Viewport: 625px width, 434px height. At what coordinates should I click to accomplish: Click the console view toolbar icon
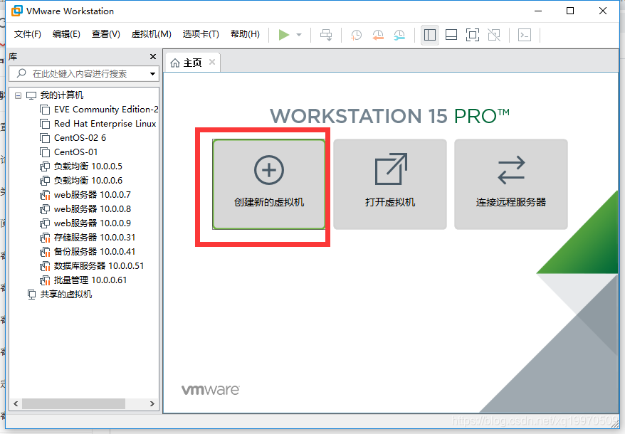click(x=525, y=35)
